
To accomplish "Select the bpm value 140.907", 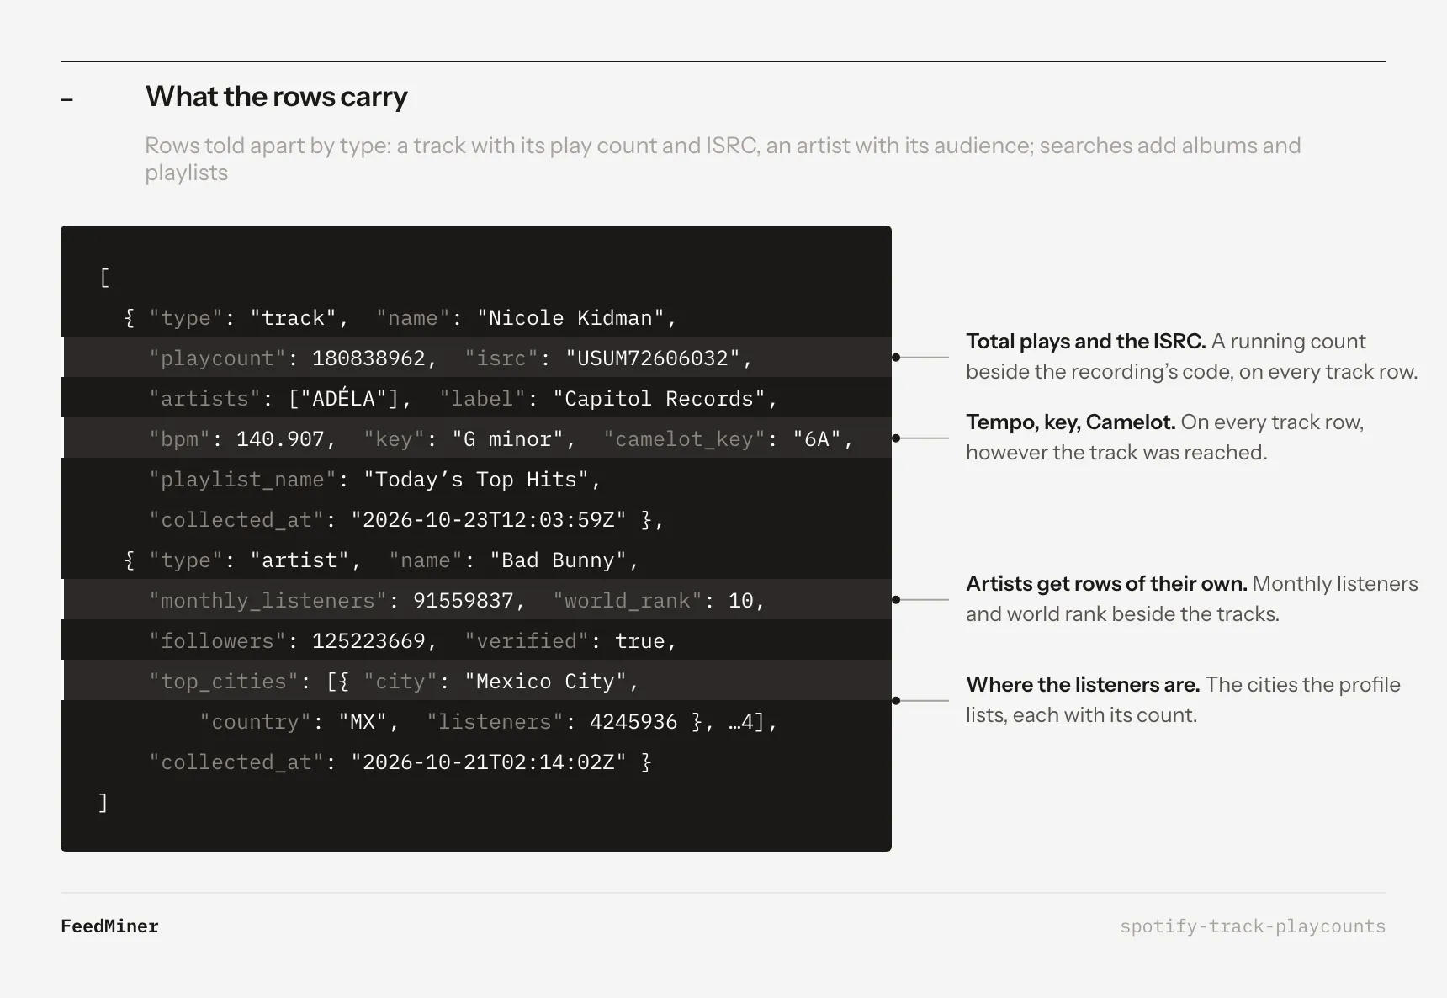I will pyautogui.click(x=280, y=439).
